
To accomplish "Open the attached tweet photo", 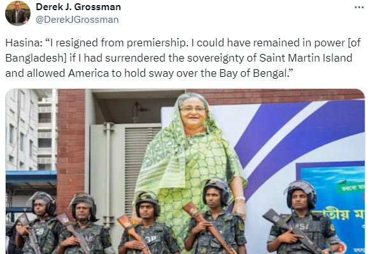I will (x=185, y=171).
